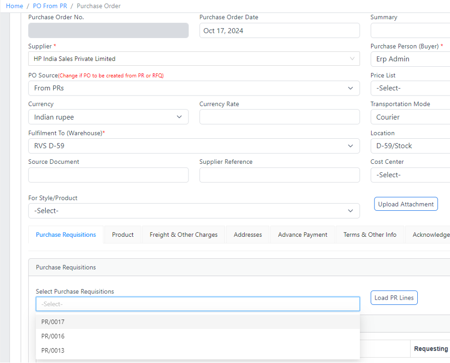The height and width of the screenshot is (363, 450).
Task: Pick PR/0013 from the requisition list
Action: [x=53, y=351]
